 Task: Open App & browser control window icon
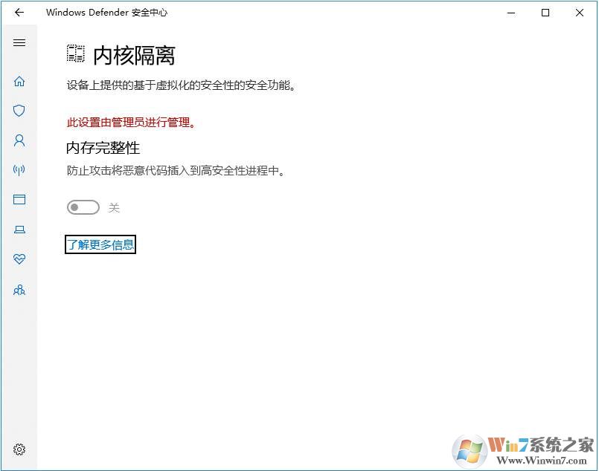pyautogui.click(x=19, y=199)
